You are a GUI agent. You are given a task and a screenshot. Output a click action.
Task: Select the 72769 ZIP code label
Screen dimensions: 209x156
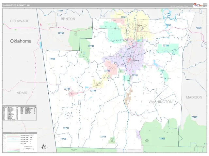click(x=52, y=59)
